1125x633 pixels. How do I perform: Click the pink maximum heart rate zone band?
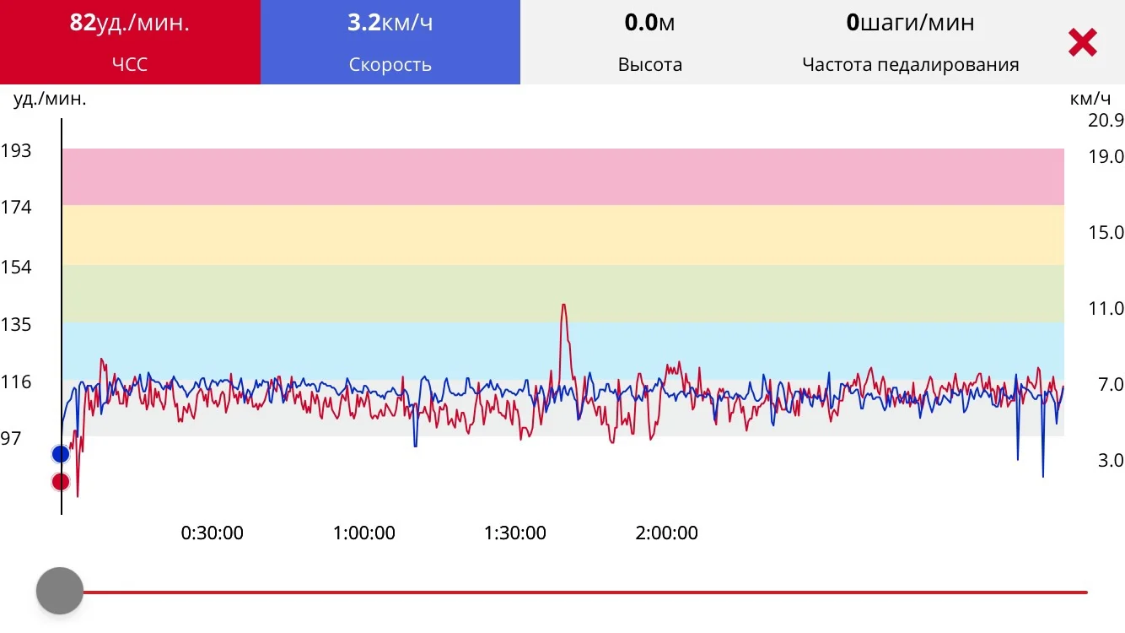click(562, 177)
